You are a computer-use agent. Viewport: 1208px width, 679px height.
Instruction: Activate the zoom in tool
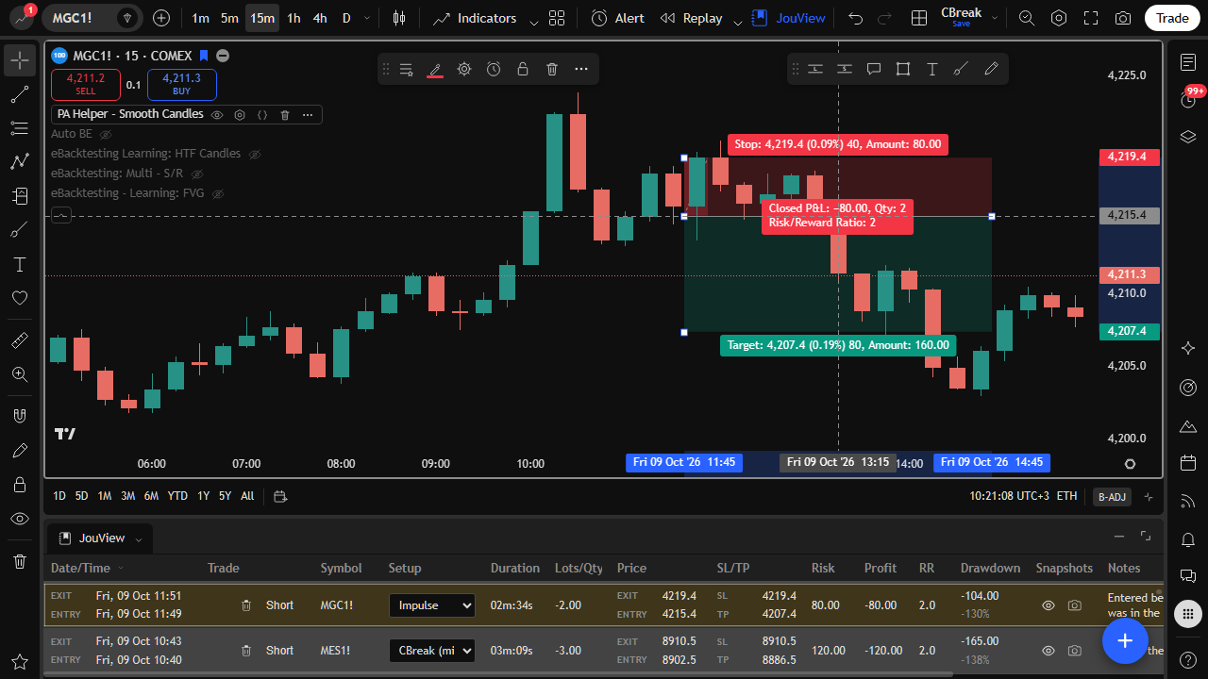click(20, 374)
